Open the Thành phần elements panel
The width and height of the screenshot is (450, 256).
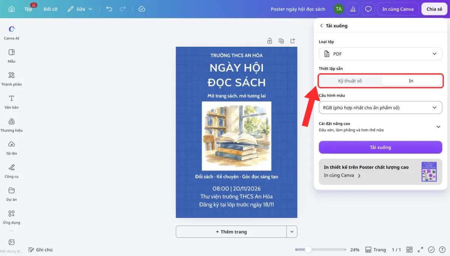pyautogui.click(x=12, y=78)
